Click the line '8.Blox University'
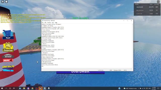 click(47, 57)
